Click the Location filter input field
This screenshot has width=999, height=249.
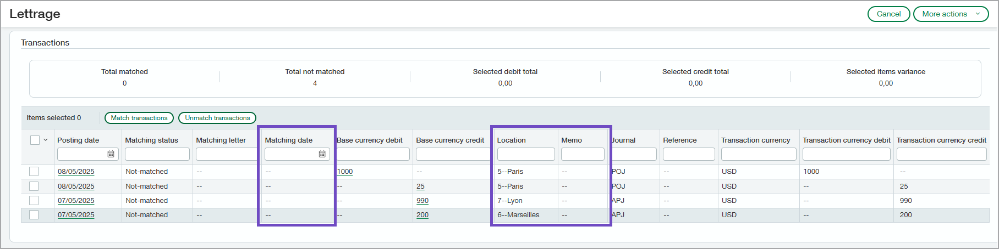click(525, 154)
